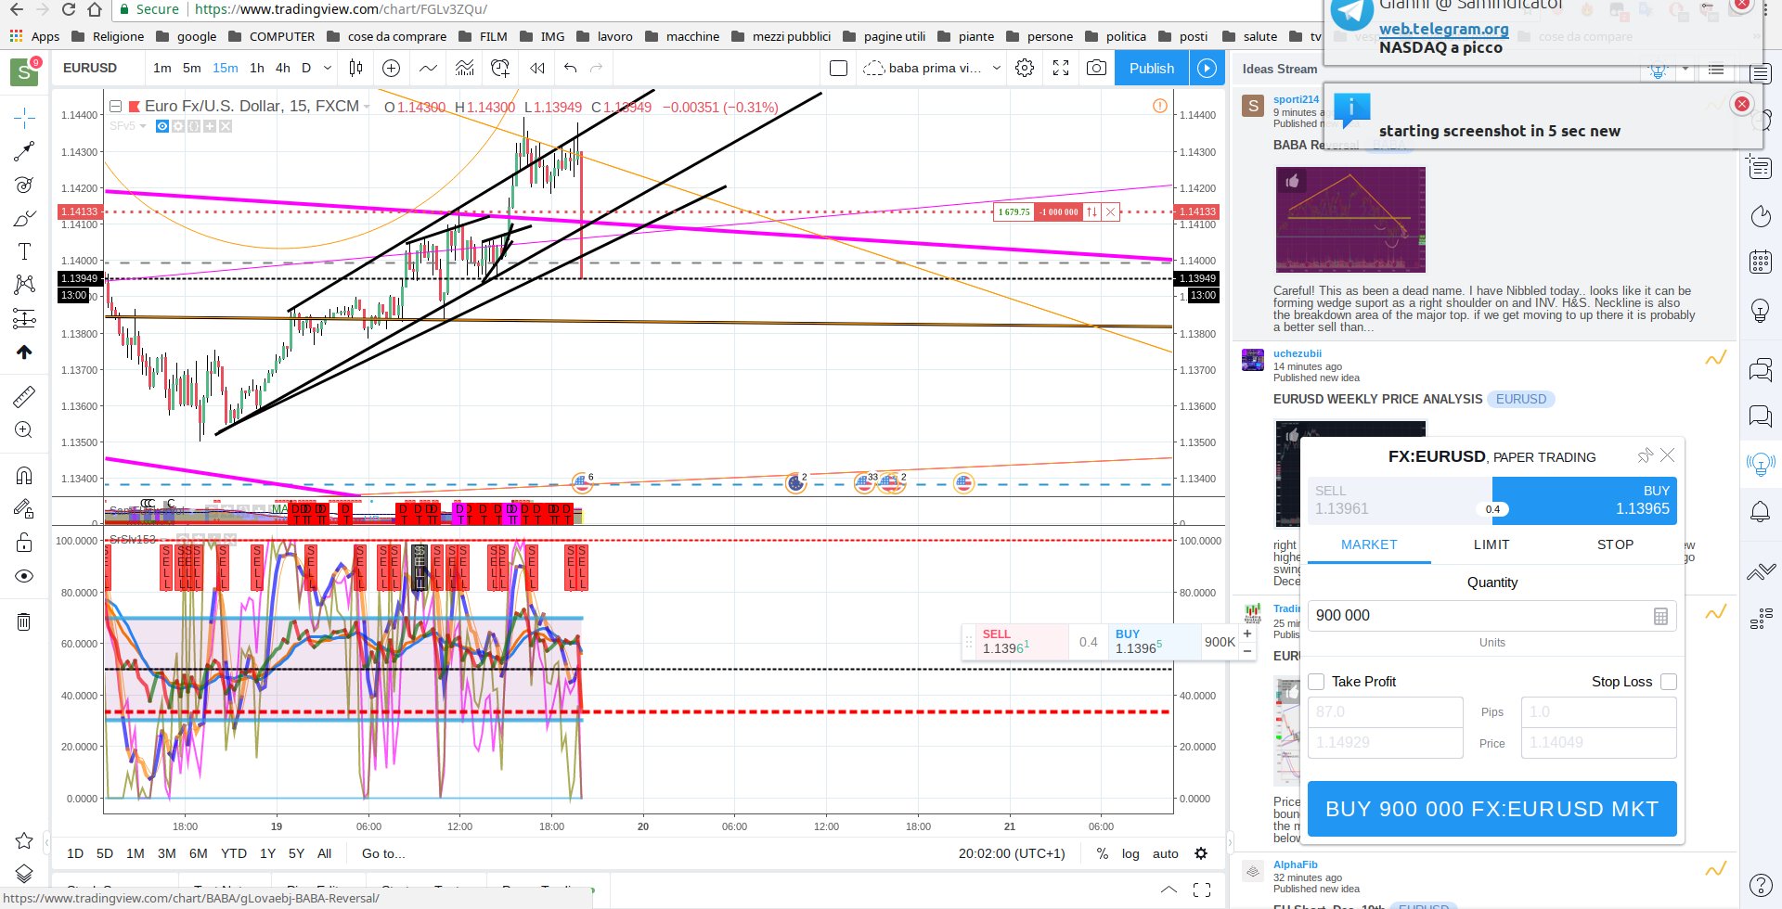Open the patterns tool in left toolbar
The width and height of the screenshot is (1782, 909).
click(24, 285)
